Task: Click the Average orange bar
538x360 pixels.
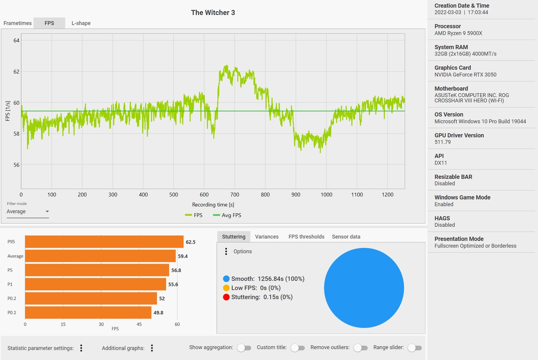Action: coord(100,256)
